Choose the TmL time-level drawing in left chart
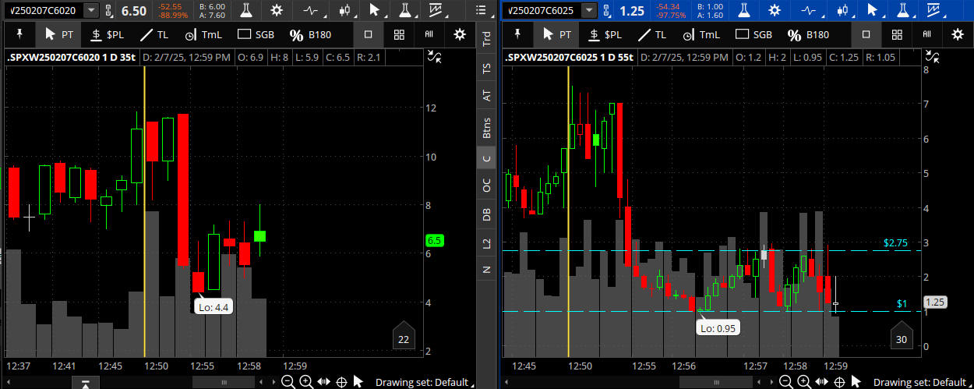 tap(202, 35)
